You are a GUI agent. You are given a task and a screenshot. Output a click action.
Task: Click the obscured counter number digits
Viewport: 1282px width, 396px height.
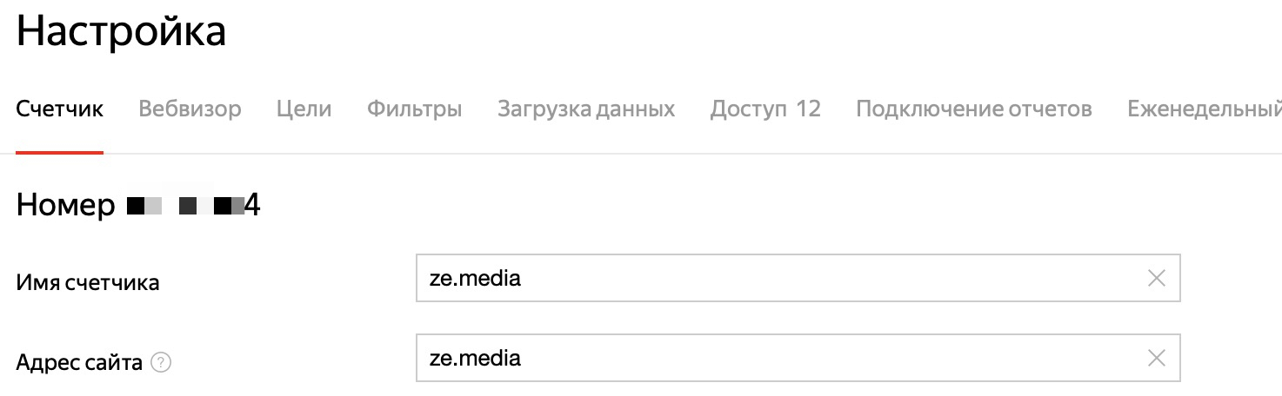pyautogui.click(x=183, y=207)
